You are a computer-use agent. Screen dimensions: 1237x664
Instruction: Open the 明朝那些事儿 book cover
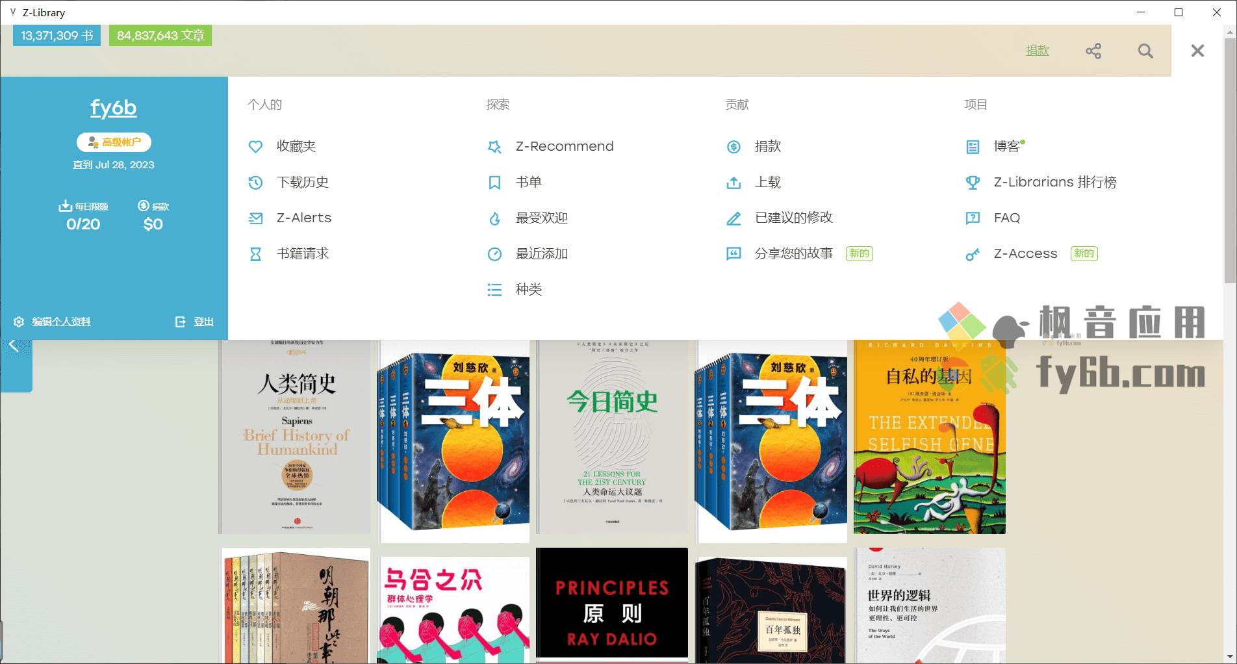pos(295,606)
